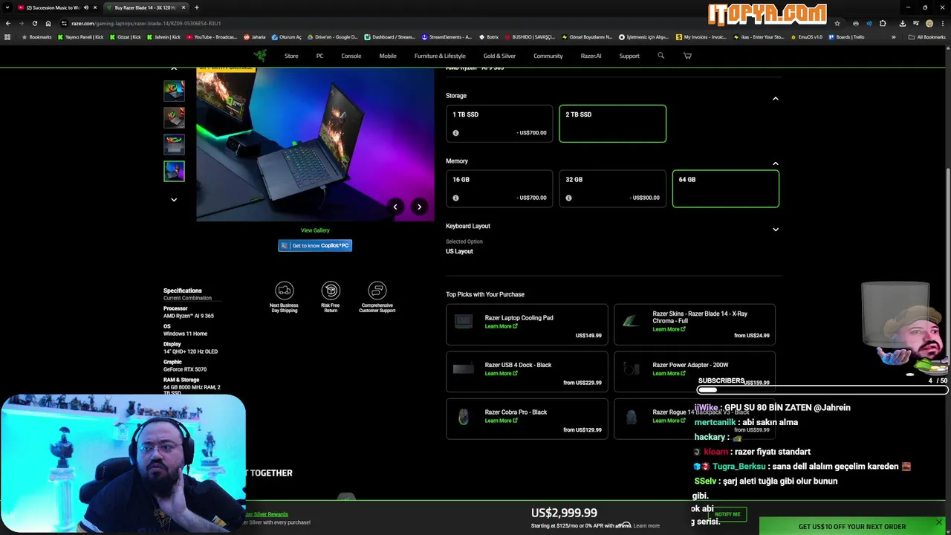
Task: Click the info icon on 16 GB memory option
Action: coord(455,198)
